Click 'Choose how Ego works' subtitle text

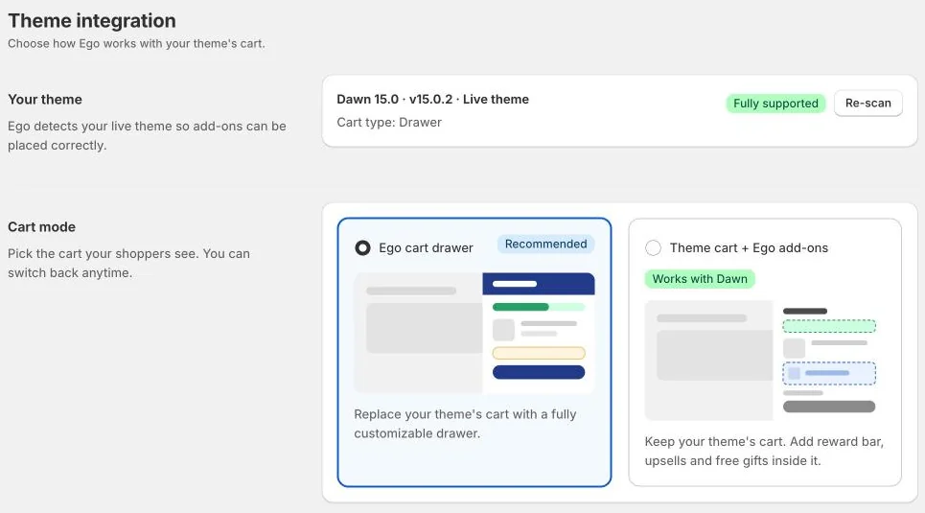[136, 44]
